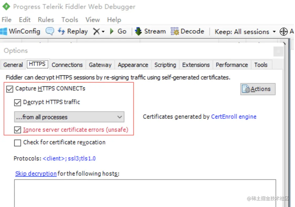This screenshot has height=207, width=295.
Task: Switch to the Connections tab
Action: coord(67,65)
